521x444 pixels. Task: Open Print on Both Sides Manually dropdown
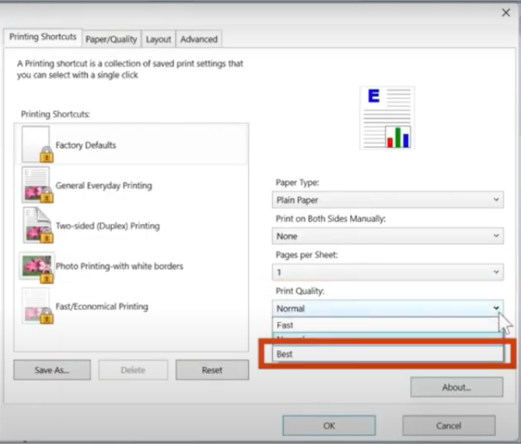click(388, 236)
